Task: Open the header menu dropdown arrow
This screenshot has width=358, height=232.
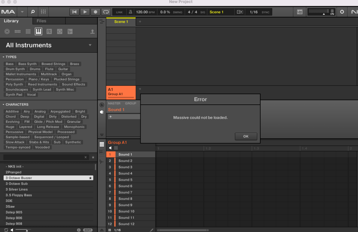Action: pos(22,12)
